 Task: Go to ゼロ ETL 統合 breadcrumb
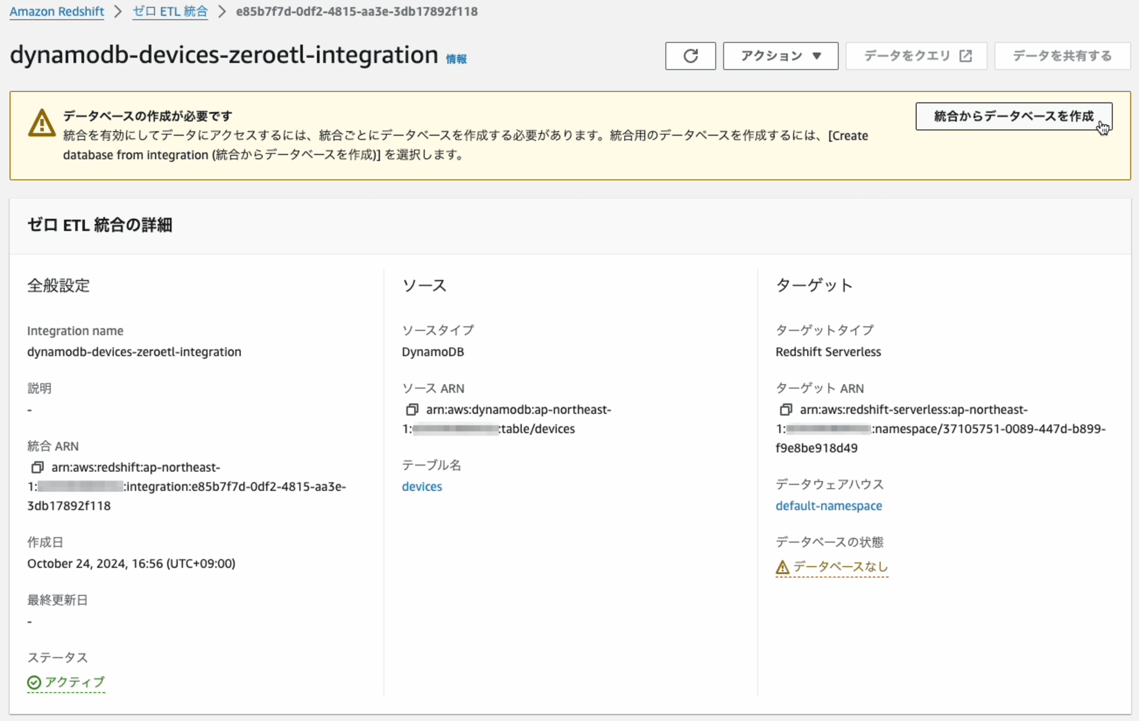pyautogui.click(x=170, y=11)
